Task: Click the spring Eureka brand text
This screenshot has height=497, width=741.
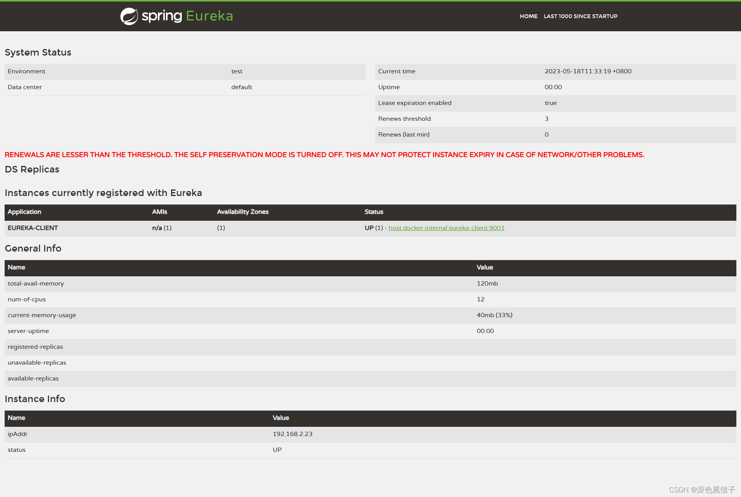Action: pos(187,16)
